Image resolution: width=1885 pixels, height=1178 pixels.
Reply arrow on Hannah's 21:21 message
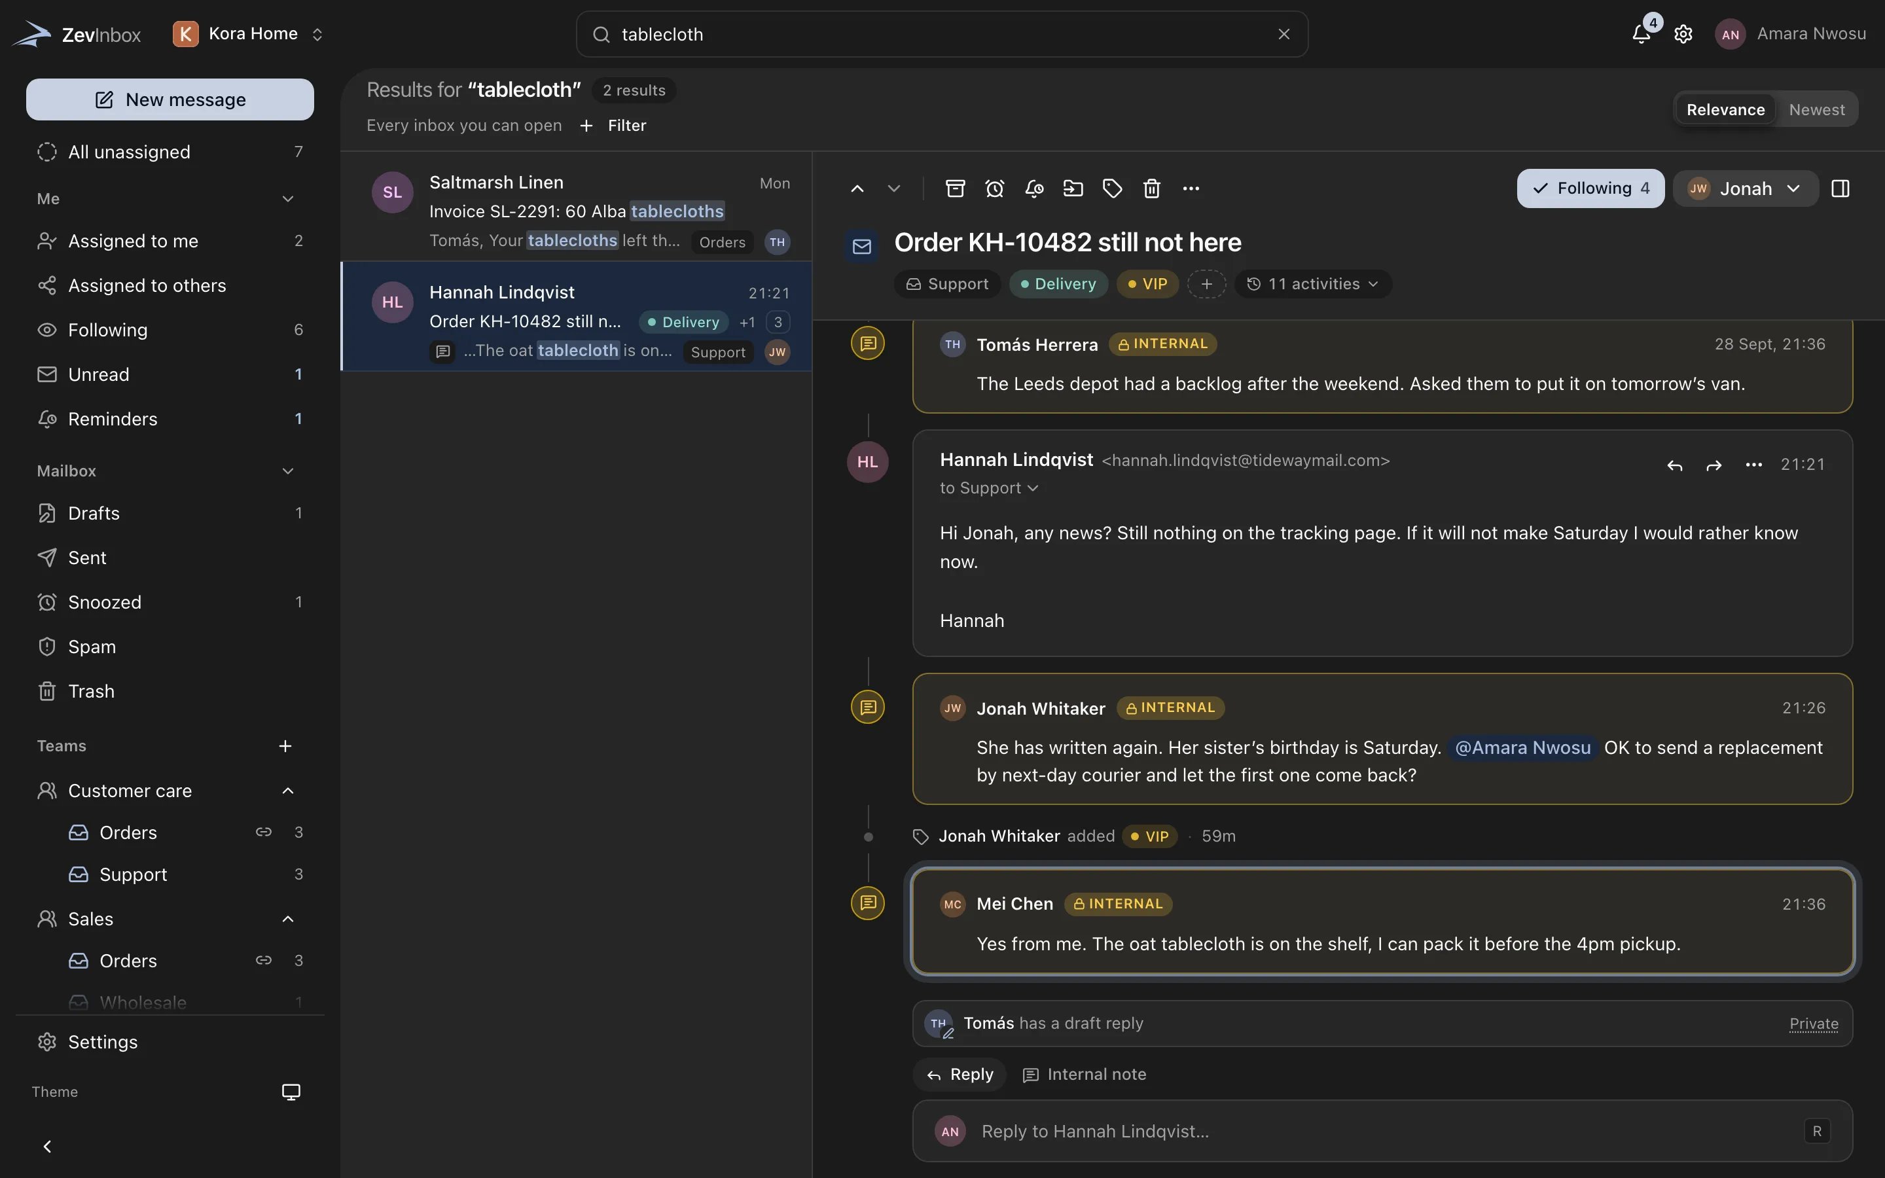(x=1675, y=465)
